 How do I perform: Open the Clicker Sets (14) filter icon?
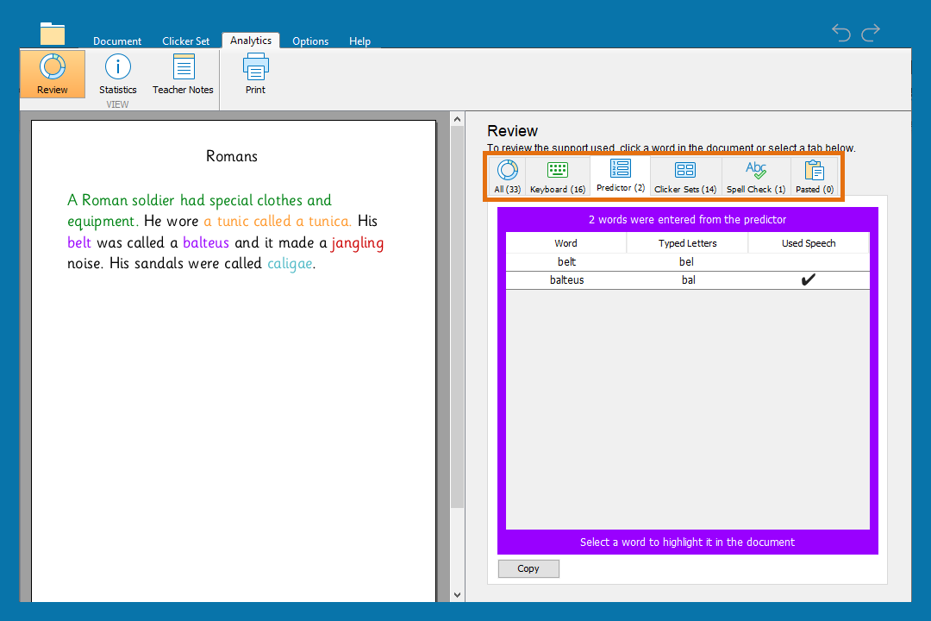pos(684,175)
